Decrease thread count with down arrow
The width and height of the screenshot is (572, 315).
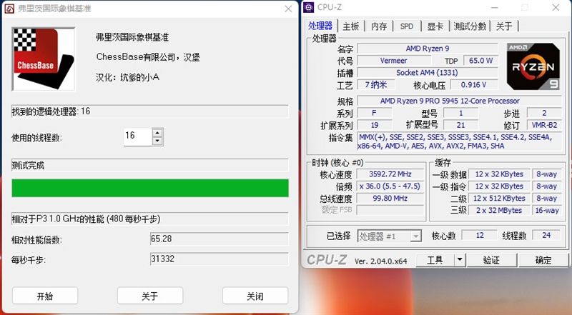[x=157, y=141]
